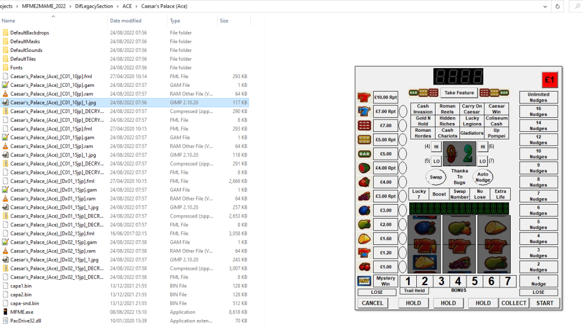The height and width of the screenshot is (330, 583).
Task: Click the GAM icon of [Dx02_15jp].gam
Action: click(5, 242)
